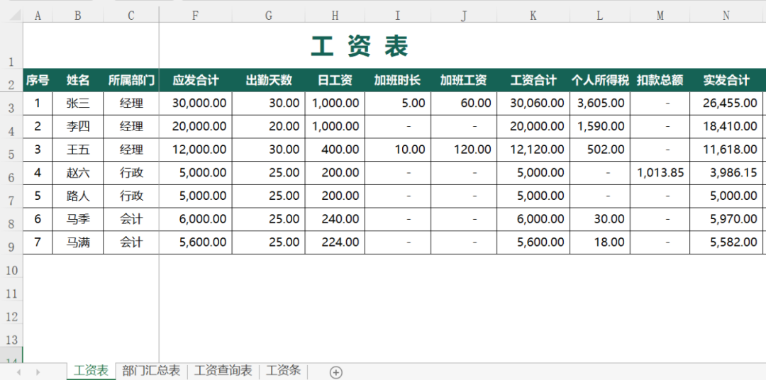Select net pay cell 3,986.15
This screenshot has height=380, width=766.
point(726,172)
